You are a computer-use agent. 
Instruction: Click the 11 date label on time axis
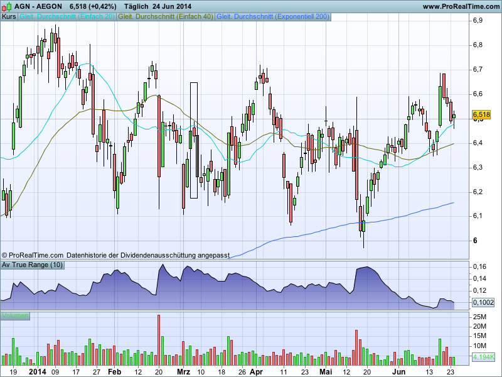[284, 372]
